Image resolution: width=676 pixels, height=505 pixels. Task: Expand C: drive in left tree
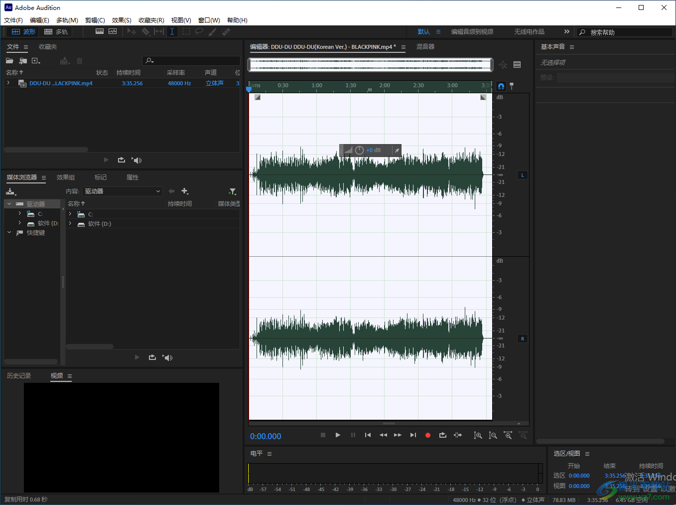coord(20,213)
